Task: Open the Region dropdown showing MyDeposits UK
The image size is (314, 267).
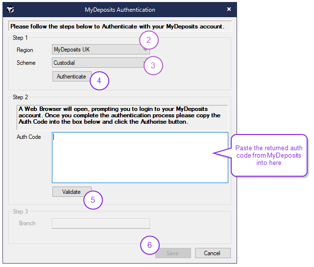Action: click(100, 50)
